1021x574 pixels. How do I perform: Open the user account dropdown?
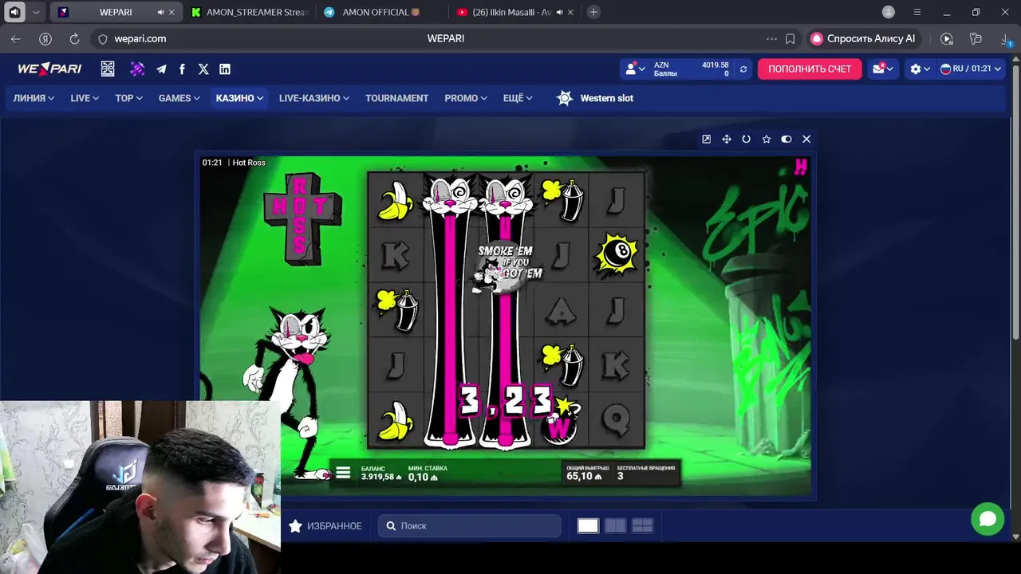[x=635, y=69]
